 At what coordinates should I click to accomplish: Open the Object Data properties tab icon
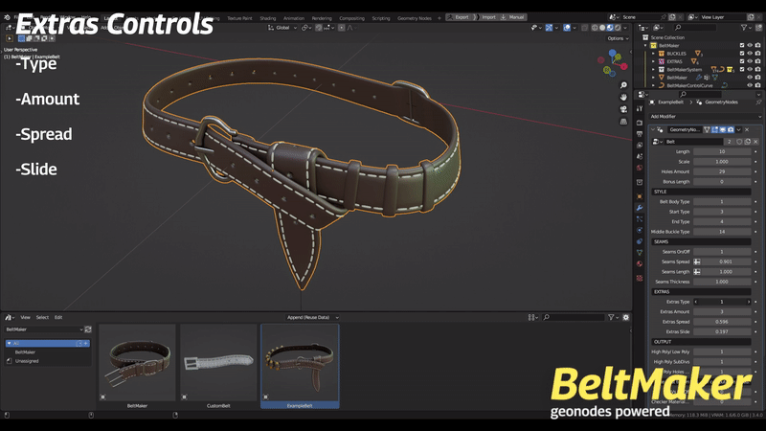[x=640, y=253]
